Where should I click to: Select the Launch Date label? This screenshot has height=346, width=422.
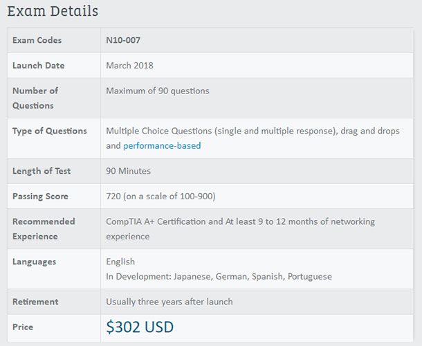tap(39, 66)
